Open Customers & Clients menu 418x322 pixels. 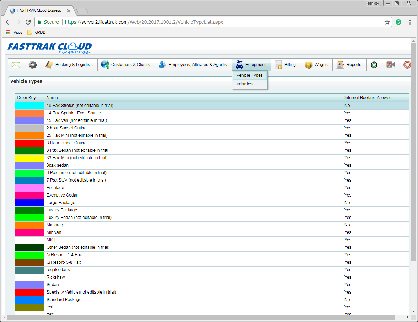[x=126, y=65]
